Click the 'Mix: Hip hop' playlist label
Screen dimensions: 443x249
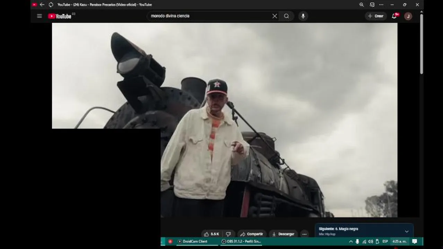tap(327, 234)
